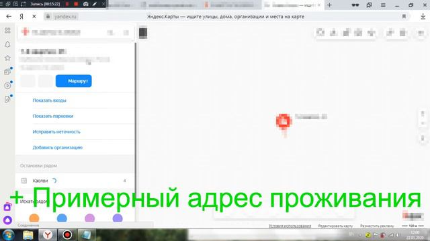This screenshot has height=241, width=430.
Task: Open Разместить рекламу link
Action: pyautogui.click(x=377, y=226)
